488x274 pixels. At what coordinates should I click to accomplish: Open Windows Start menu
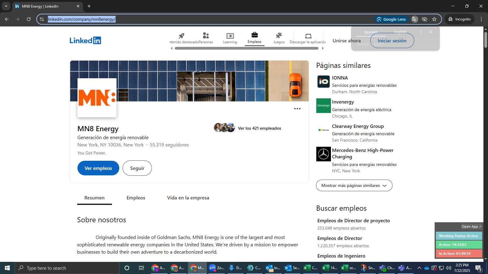(x=7, y=268)
